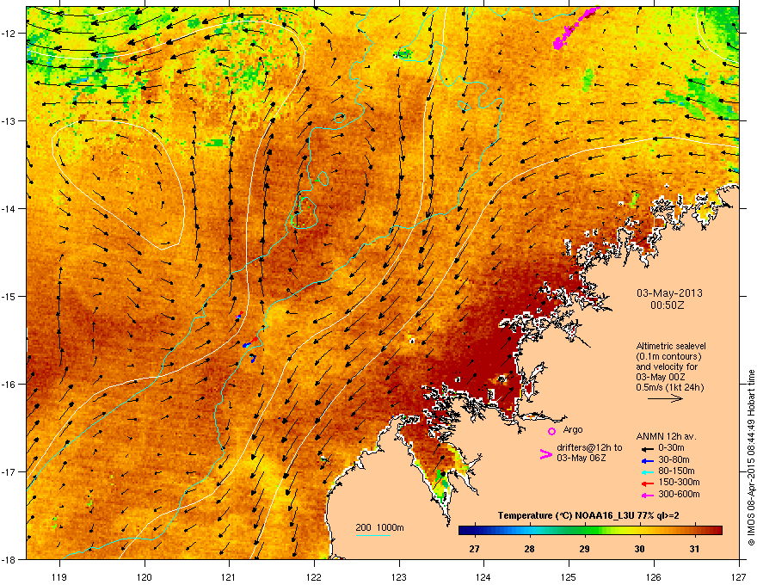Click the cyan 80-150m ANMN arrow

(x=647, y=472)
